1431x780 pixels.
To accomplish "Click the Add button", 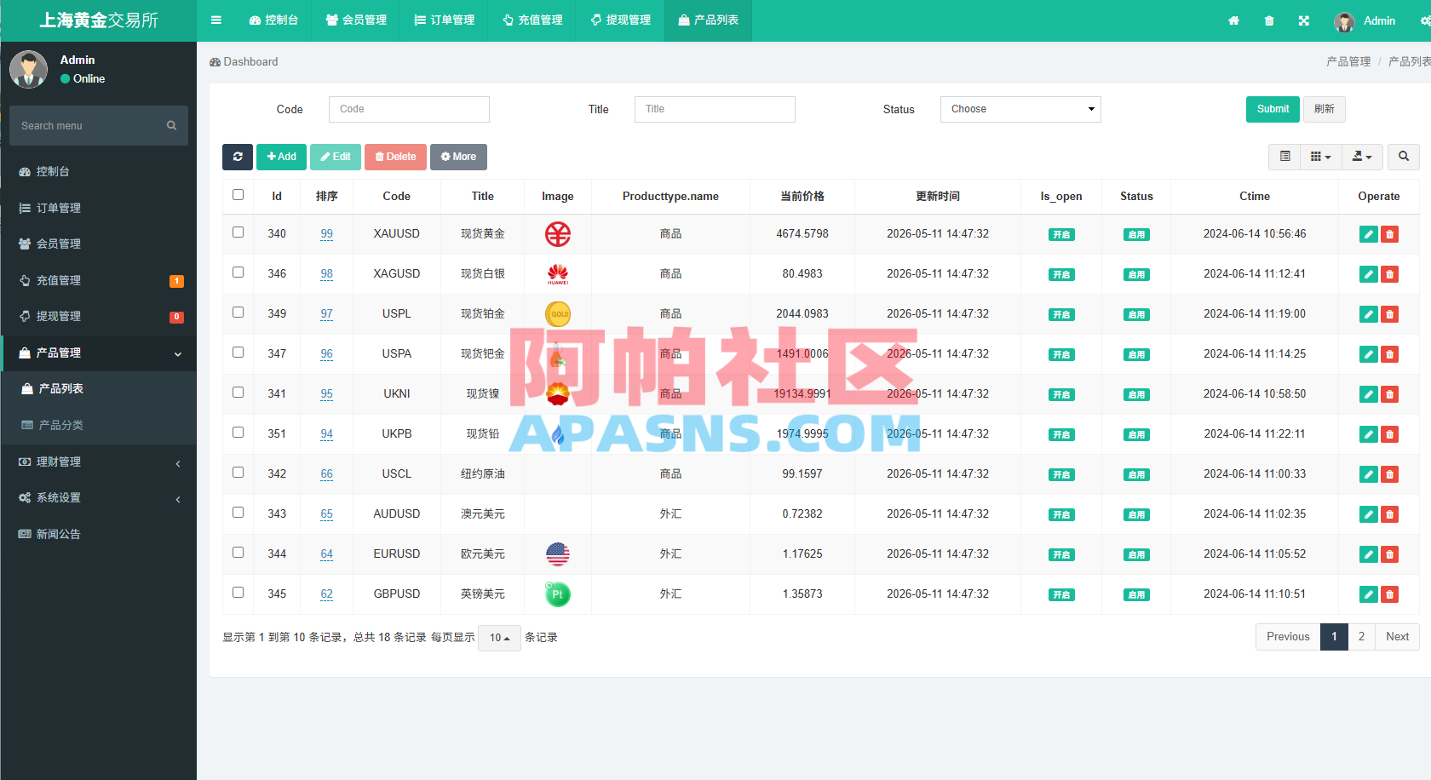I will 281,157.
